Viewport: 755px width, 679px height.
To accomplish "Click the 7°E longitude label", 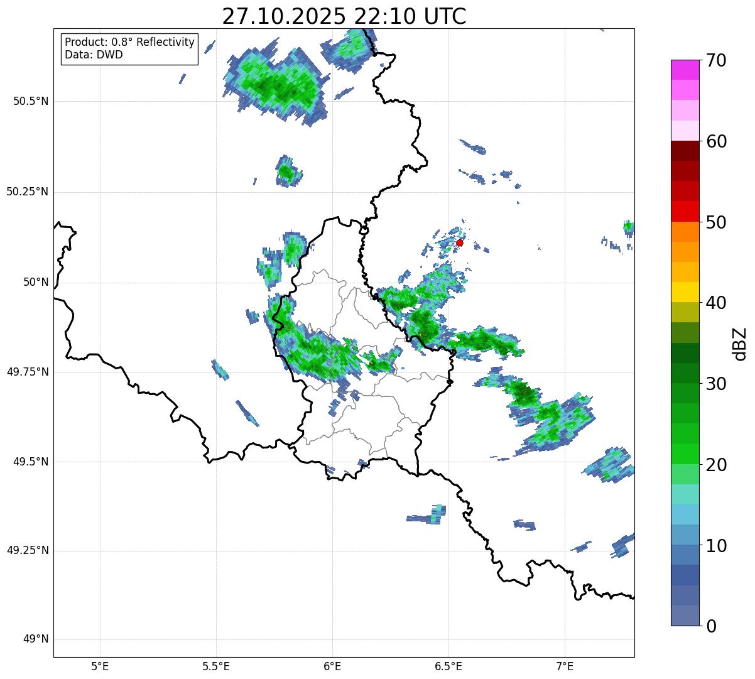I will (x=565, y=666).
